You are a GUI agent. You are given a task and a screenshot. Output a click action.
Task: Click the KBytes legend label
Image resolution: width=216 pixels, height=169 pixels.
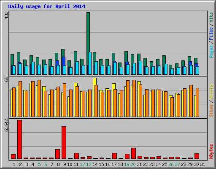211,152
